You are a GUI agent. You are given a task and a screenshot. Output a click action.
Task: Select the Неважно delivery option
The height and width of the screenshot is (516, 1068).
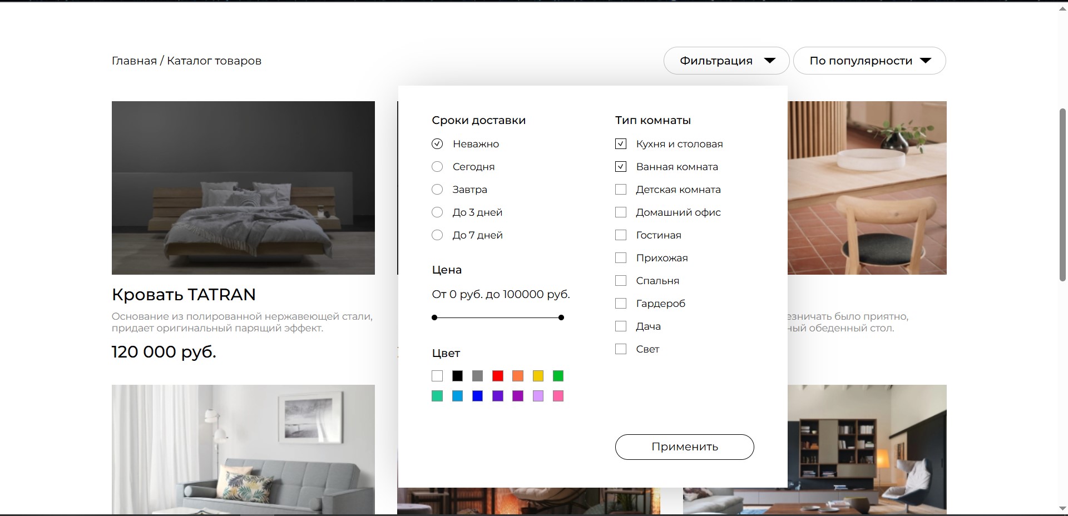[x=437, y=144]
